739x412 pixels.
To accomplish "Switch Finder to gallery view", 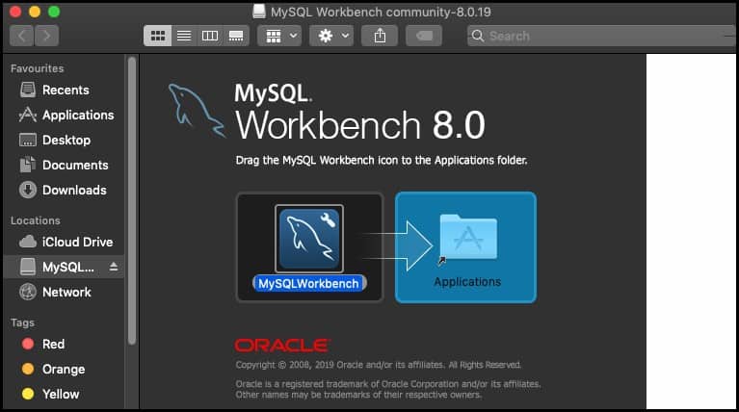I will coord(236,36).
